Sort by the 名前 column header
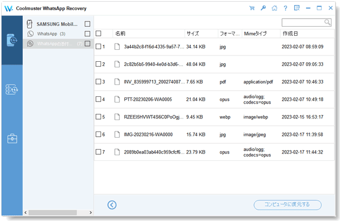Screen dimensions: 340x221 pos(148,33)
